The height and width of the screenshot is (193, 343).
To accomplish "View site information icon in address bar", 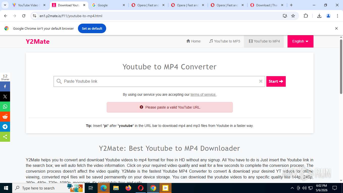I will click(35, 16).
